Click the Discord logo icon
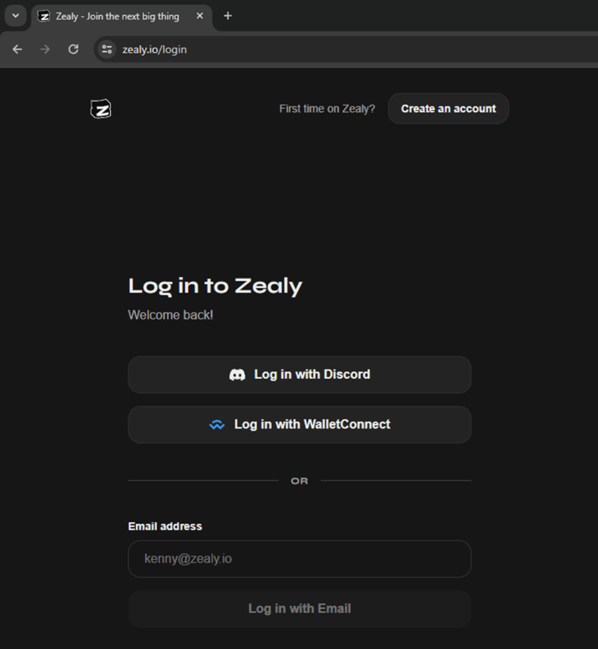598x649 pixels. click(x=237, y=374)
